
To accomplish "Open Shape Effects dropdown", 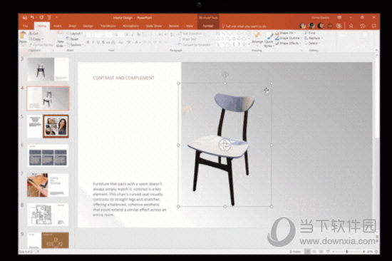I will [x=288, y=43].
